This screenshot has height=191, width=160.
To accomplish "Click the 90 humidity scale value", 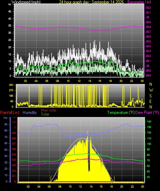I will click(6, 124).
